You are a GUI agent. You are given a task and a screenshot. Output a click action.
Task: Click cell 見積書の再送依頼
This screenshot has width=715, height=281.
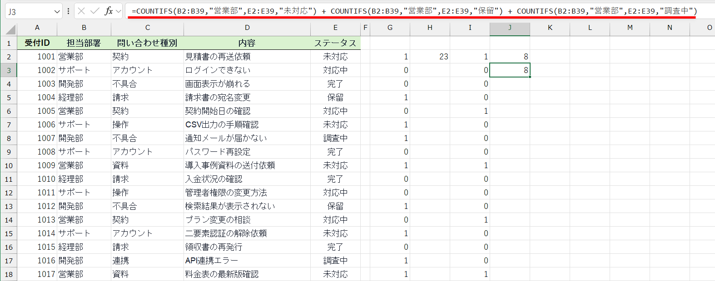click(247, 57)
